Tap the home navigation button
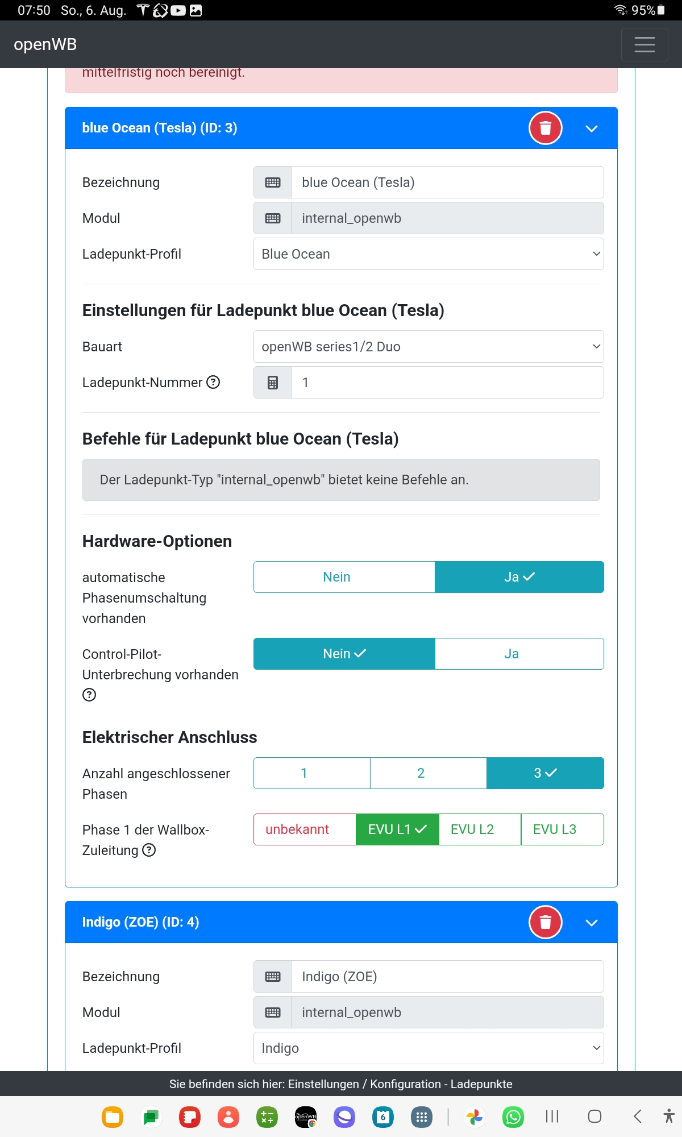Screen dimensions: 682x1137 point(594,1117)
